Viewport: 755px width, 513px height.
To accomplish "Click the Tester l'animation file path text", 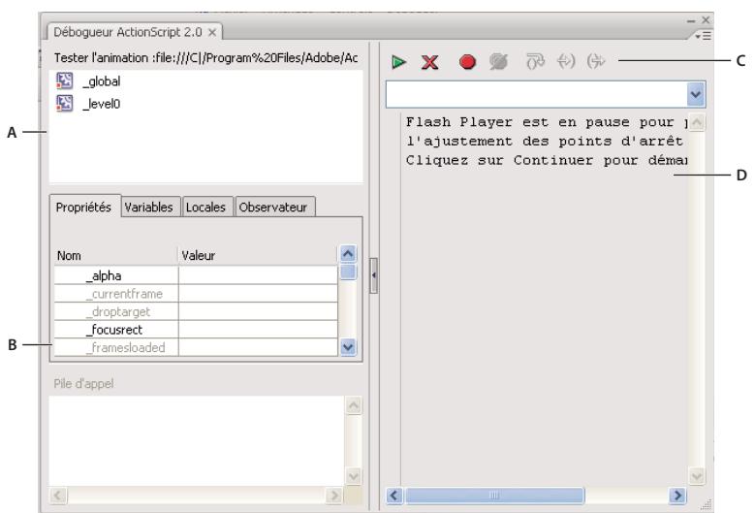I will coord(205,58).
